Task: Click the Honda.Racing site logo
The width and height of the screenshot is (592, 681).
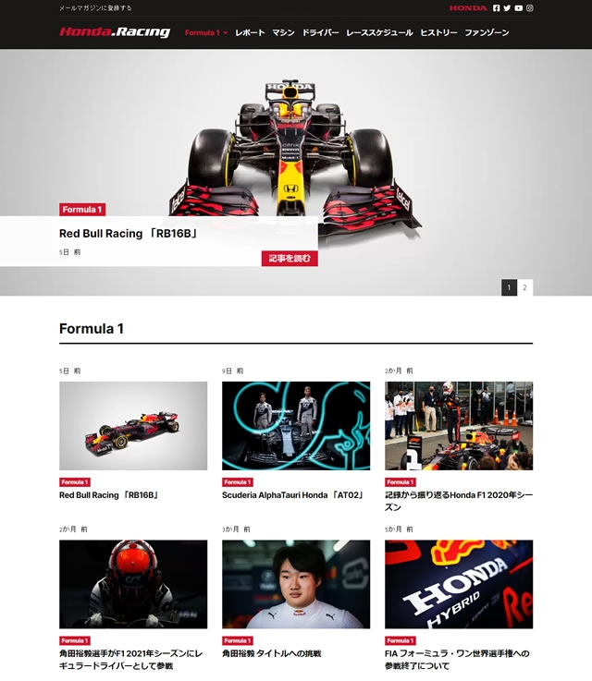Action: point(115,32)
